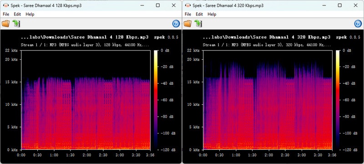364x164 pixels.
Task: Click the '-80 dB' scale label in 320 Kbps window
Action: pos(349,117)
